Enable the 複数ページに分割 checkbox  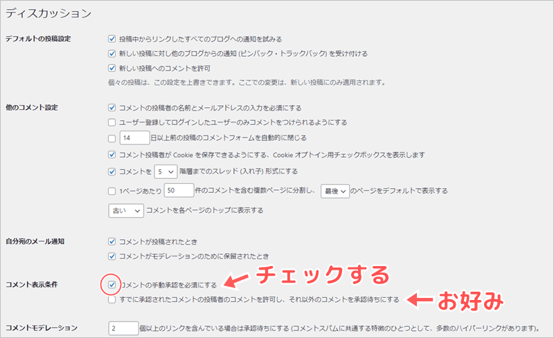[113, 191]
